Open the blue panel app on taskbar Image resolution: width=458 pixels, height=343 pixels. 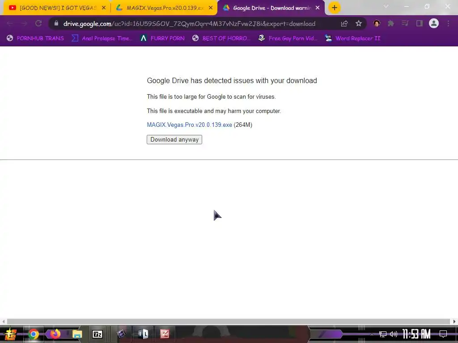click(x=143, y=334)
